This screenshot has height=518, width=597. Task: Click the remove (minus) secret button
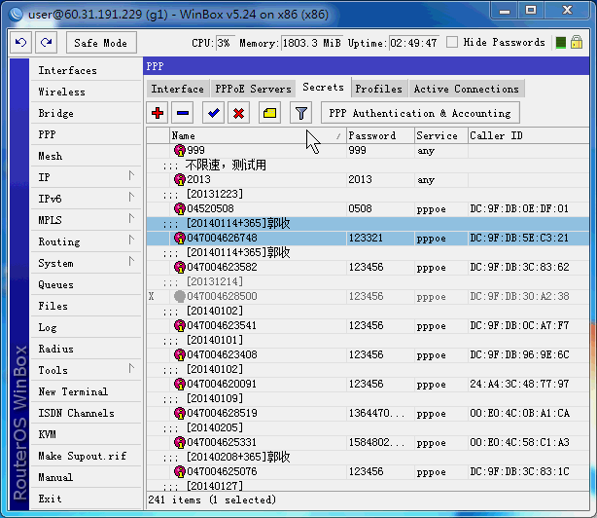tap(183, 113)
